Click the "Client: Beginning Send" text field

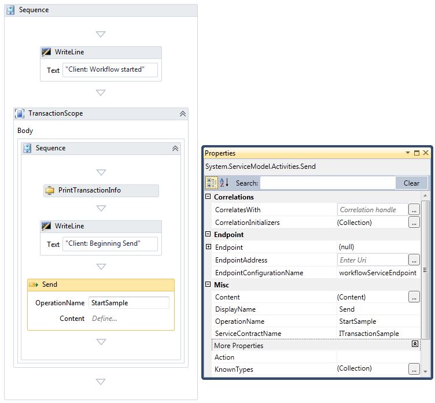110,244
